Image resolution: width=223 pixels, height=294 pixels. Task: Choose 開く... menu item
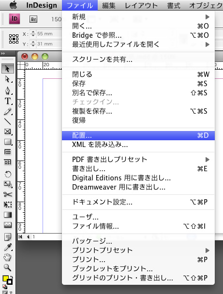pyautogui.click(x=138, y=26)
